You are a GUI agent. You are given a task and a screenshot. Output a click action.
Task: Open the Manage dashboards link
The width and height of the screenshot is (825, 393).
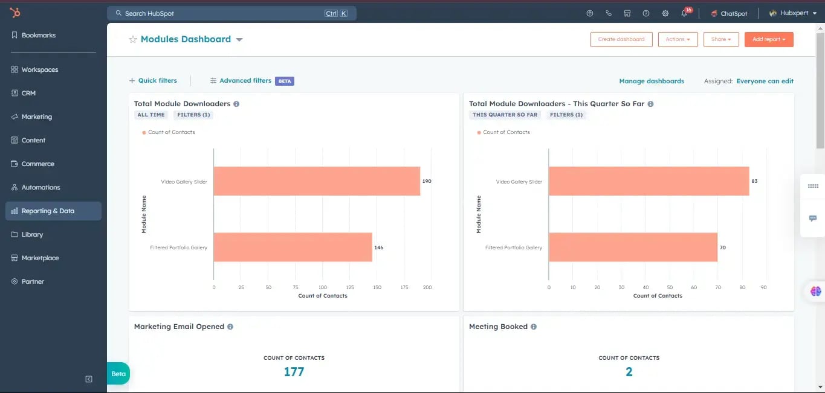(x=651, y=81)
